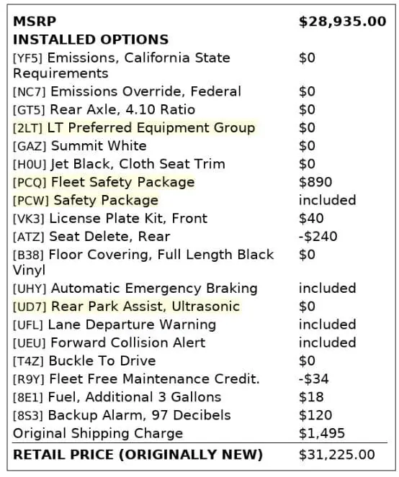The height and width of the screenshot is (477, 399).
Task: Click the $1,495 Original Shipping Charge amount
Action: (322, 433)
